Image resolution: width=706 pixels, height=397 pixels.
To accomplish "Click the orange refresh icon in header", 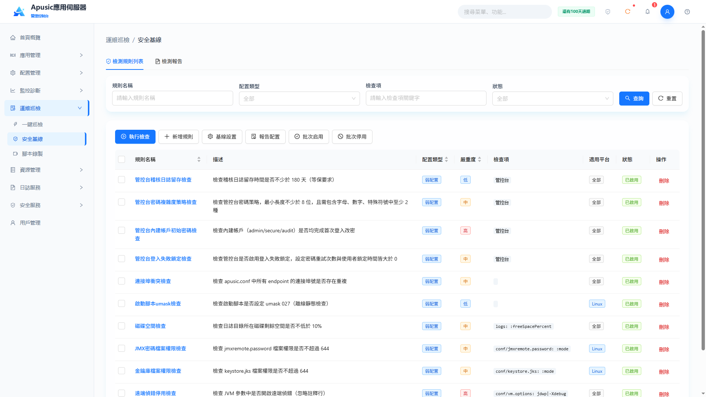I will coord(628,12).
